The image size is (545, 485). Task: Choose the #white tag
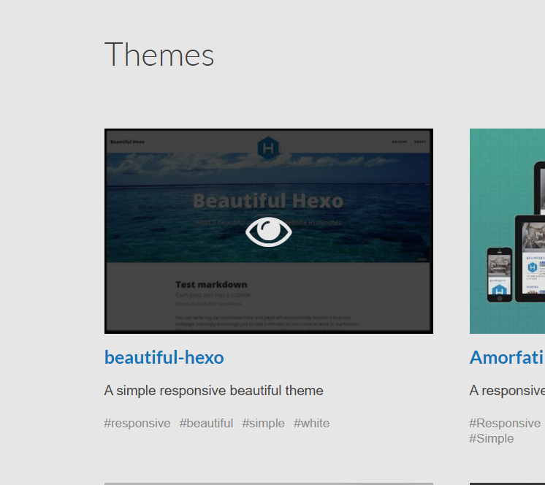coord(311,424)
